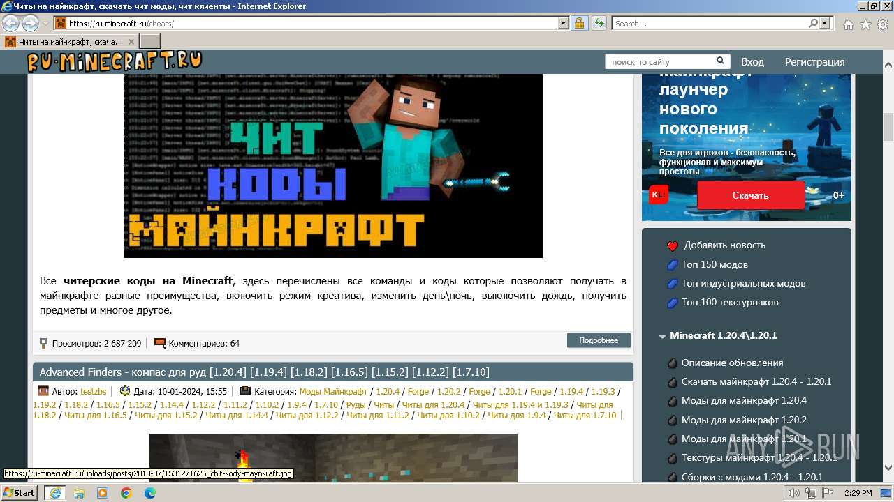Click the Регистрация menu link
This screenshot has height=502, width=894.
(x=814, y=62)
